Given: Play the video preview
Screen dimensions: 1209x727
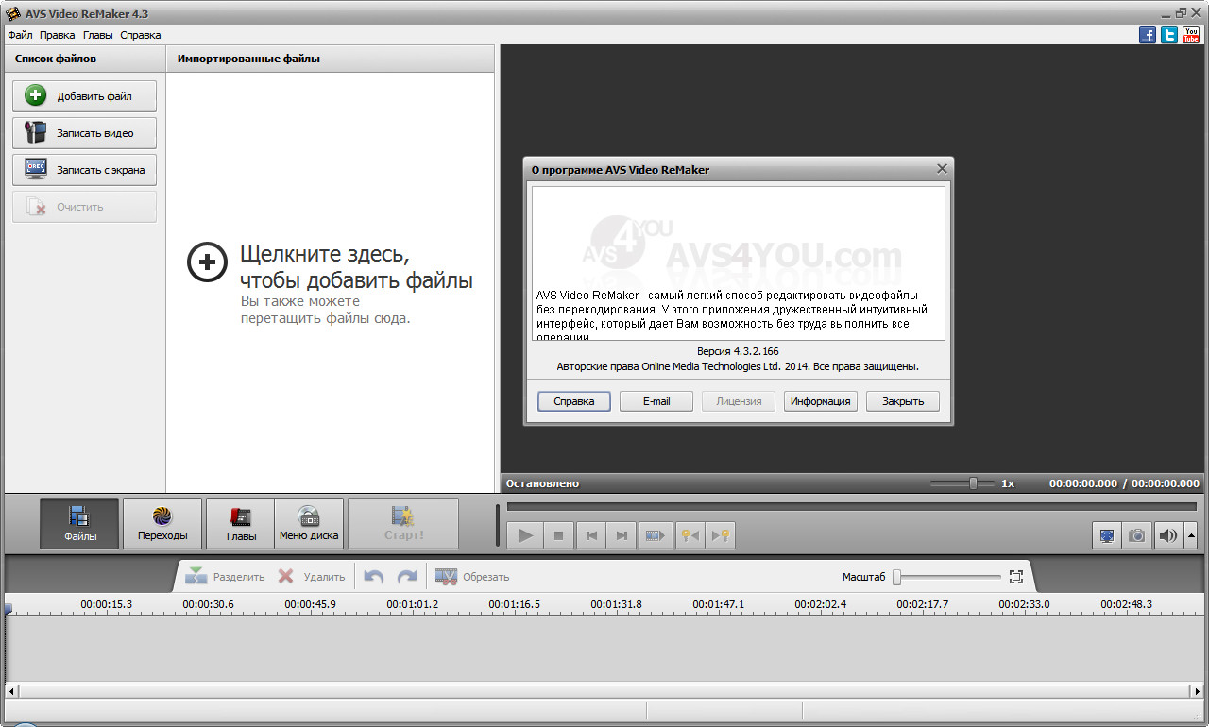Looking at the screenshot, I should 526,535.
